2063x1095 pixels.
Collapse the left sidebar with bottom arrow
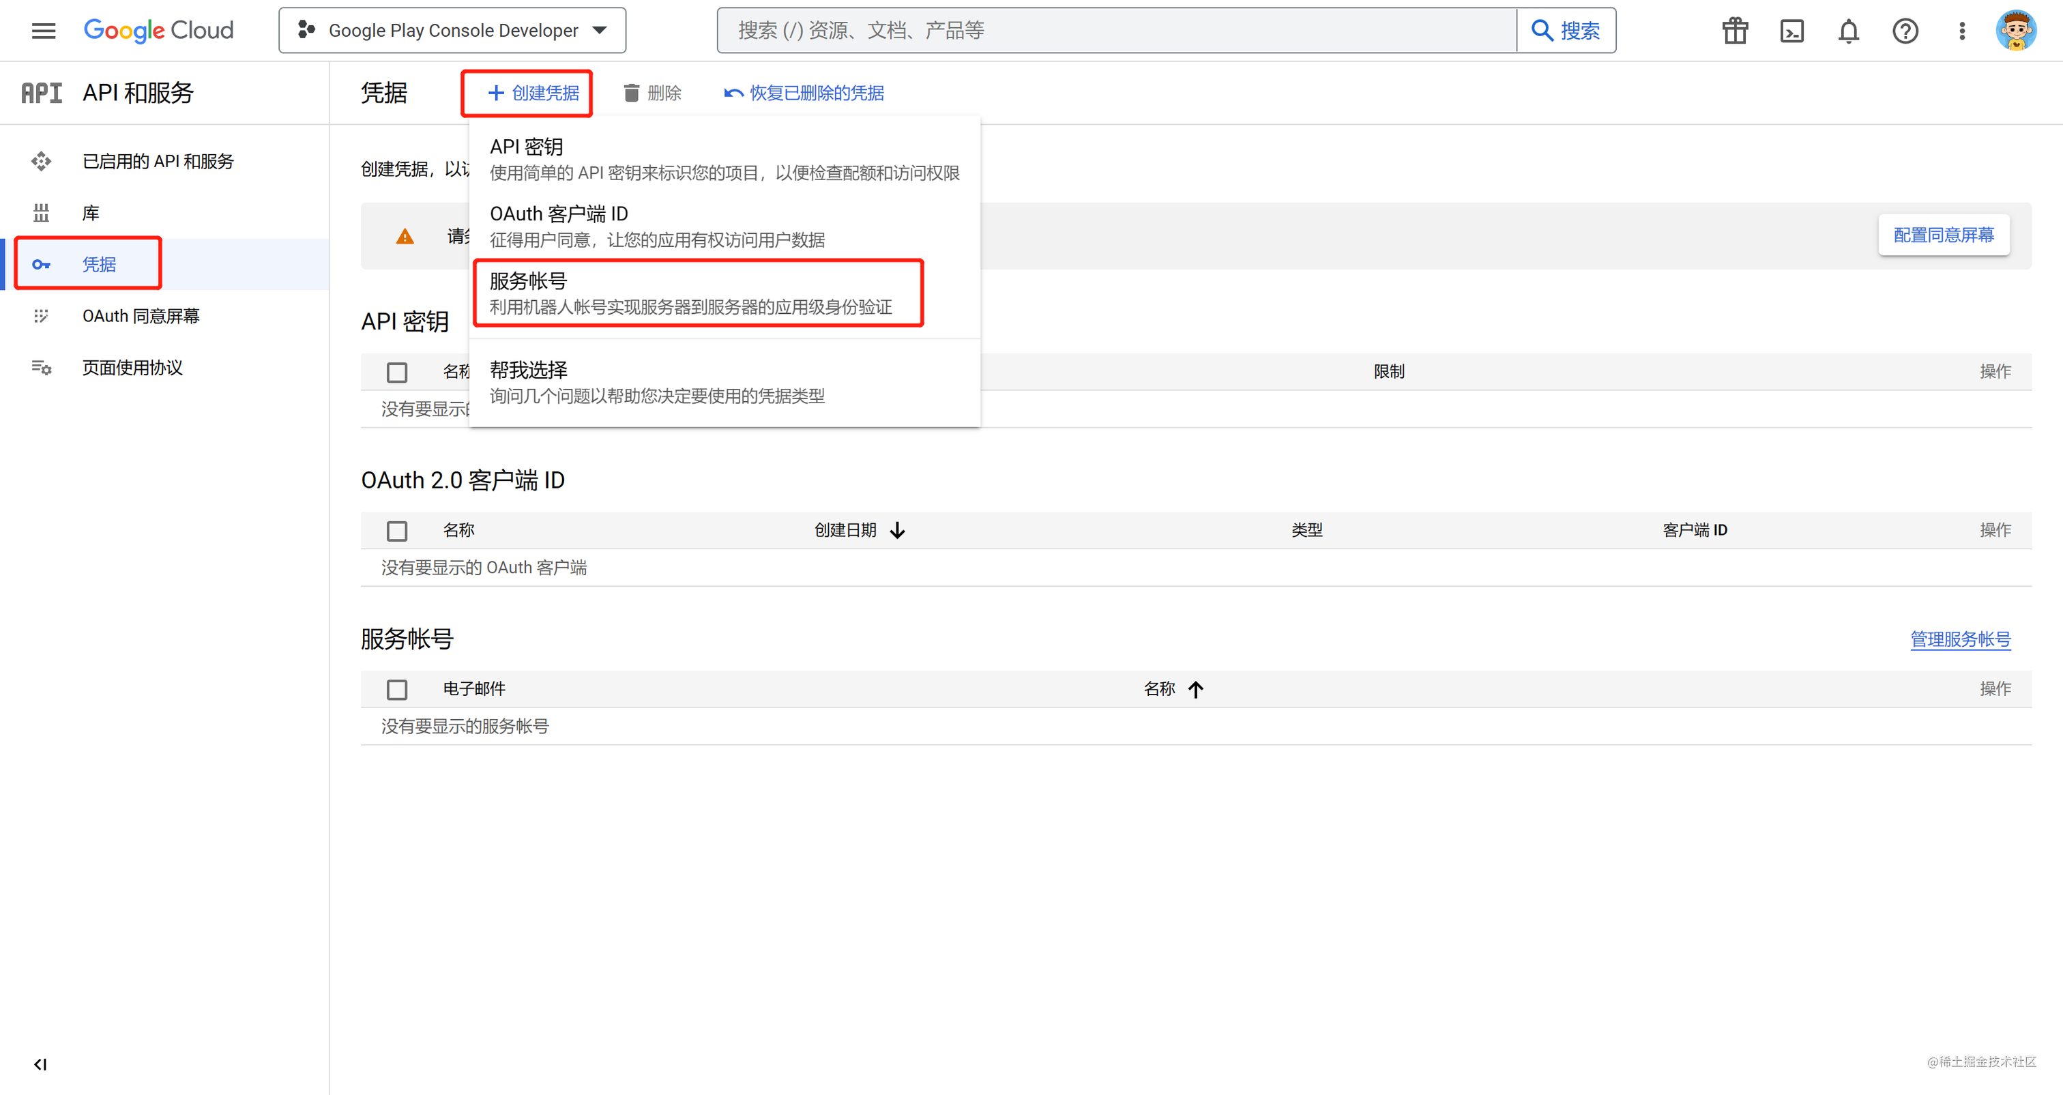coord(40,1064)
